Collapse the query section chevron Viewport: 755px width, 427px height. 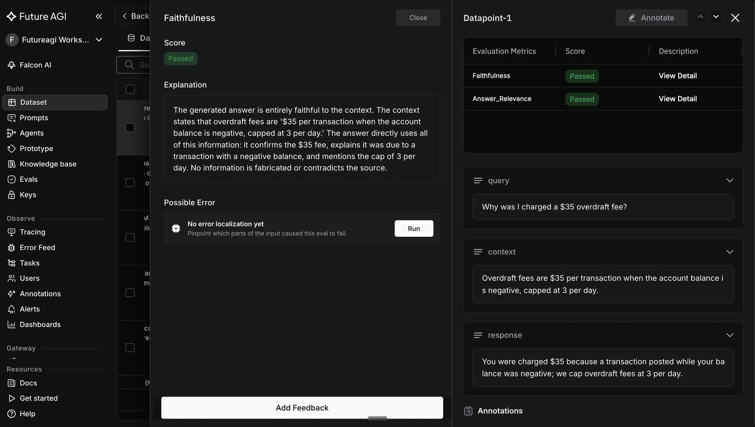point(730,180)
